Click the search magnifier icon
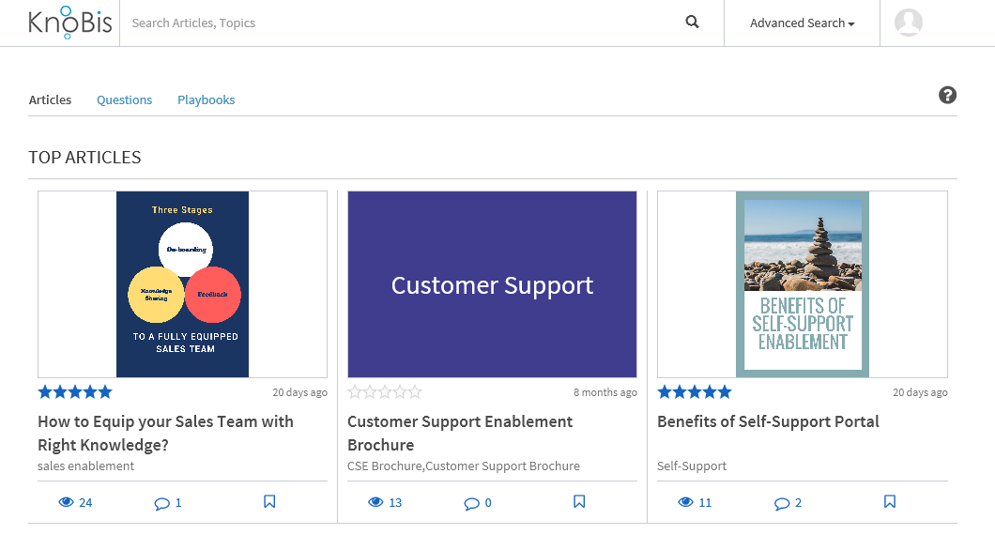The height and width of the screenshot is (550, 995). coord(693,23)
